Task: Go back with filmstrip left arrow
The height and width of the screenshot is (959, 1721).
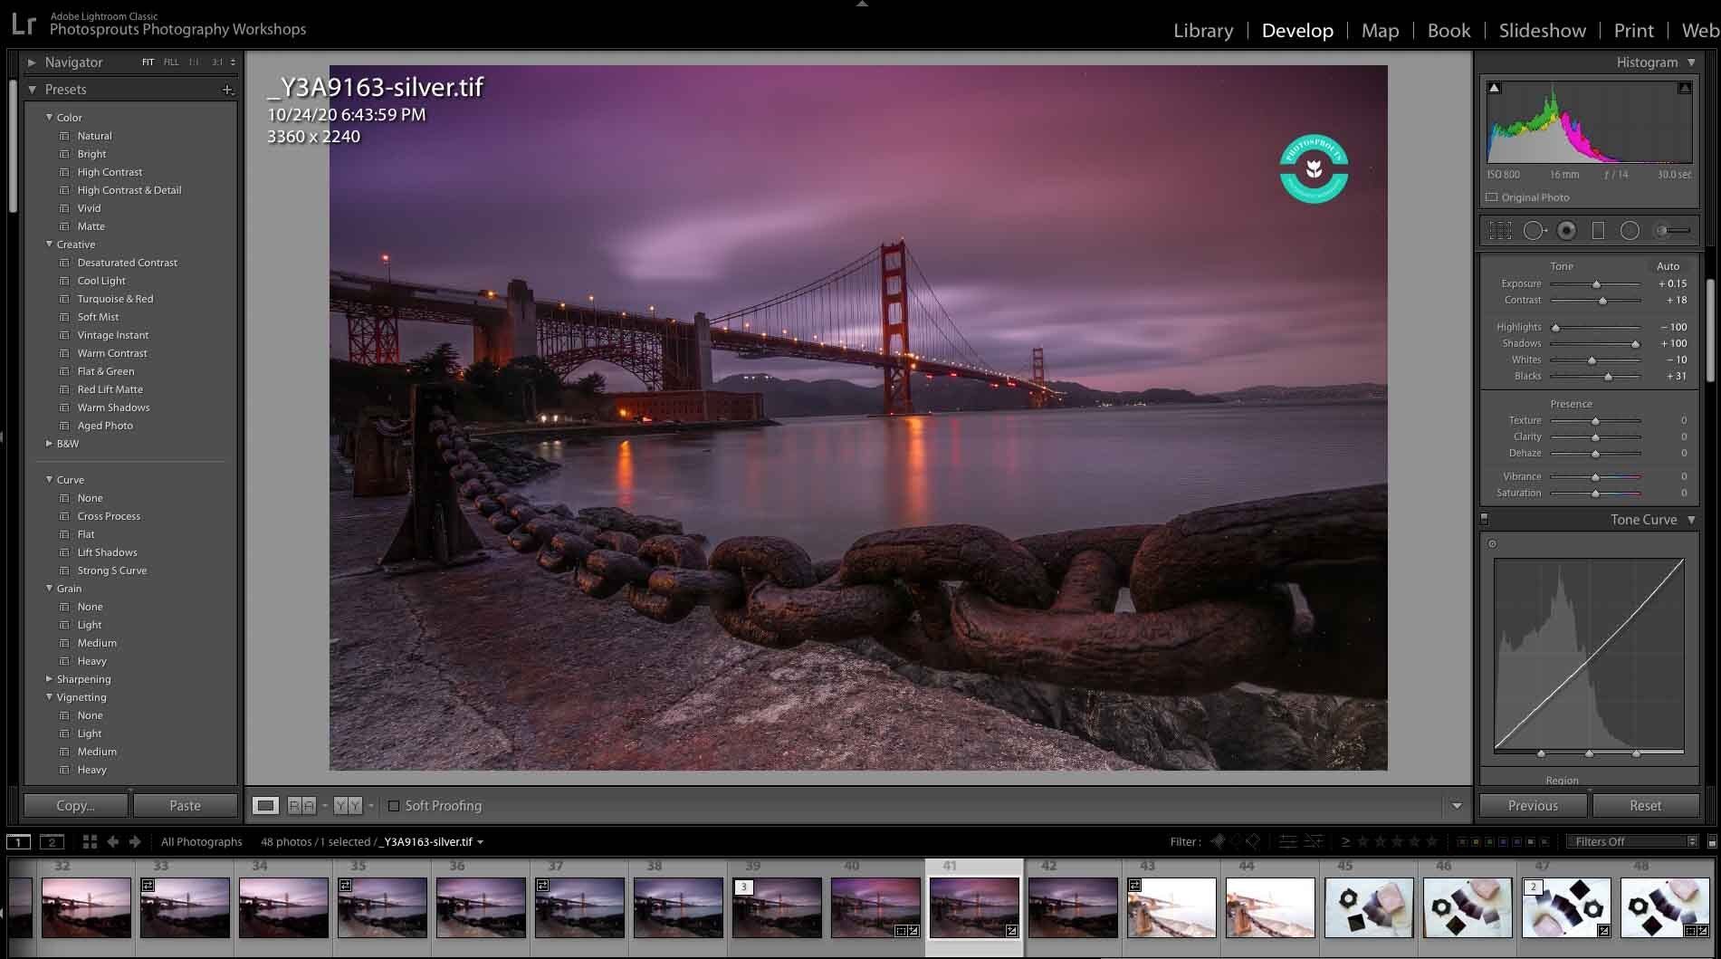Action: click(x=113, y=841)
